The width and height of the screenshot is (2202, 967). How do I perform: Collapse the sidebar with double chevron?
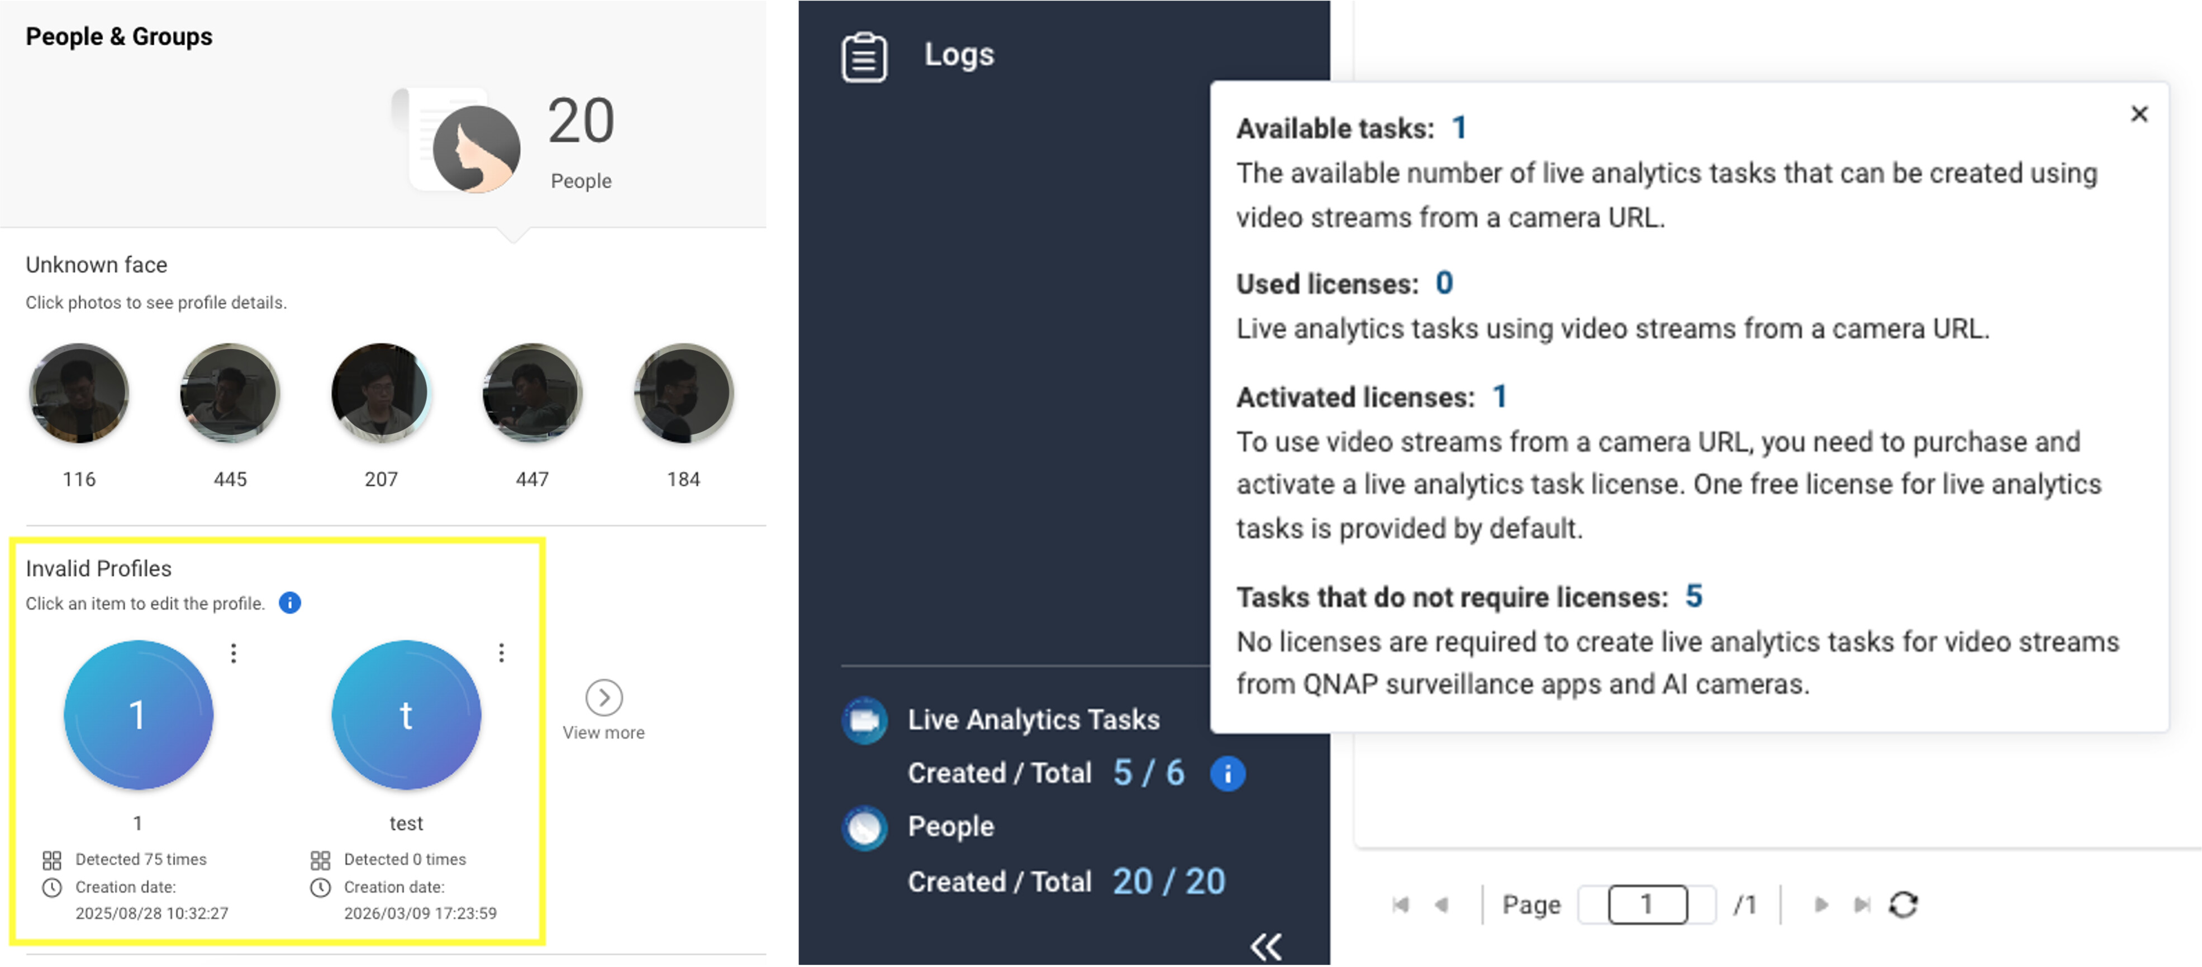1265,946
